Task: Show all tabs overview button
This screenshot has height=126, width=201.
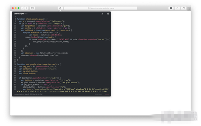Action: click(x=184, y=8)
